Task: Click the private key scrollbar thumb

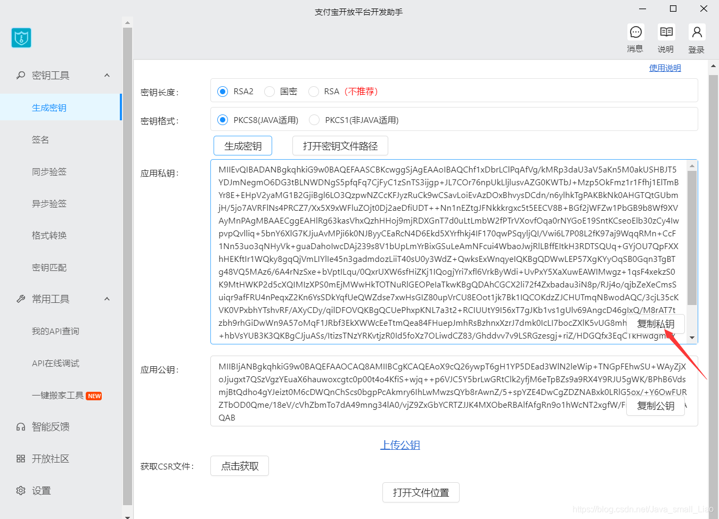Action: 692,238
